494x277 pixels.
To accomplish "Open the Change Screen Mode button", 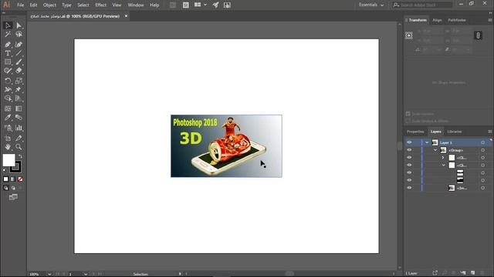I will point(13,197).
